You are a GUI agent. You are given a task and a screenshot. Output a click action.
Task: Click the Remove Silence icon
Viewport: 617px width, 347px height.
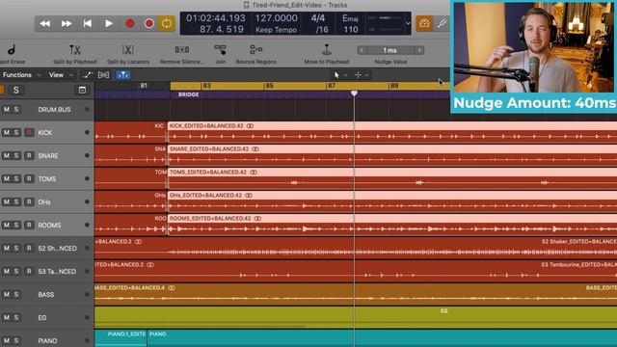pos(182,50)
